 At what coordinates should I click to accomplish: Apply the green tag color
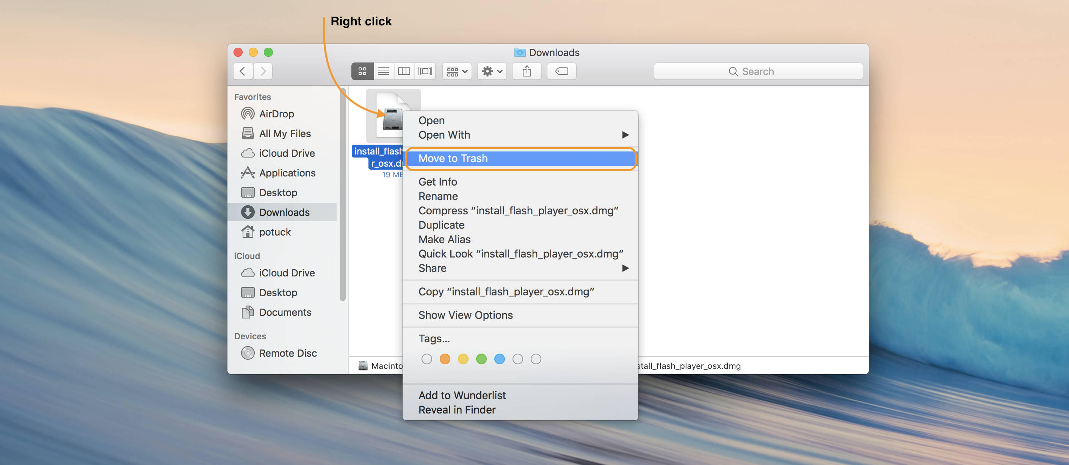481,359
